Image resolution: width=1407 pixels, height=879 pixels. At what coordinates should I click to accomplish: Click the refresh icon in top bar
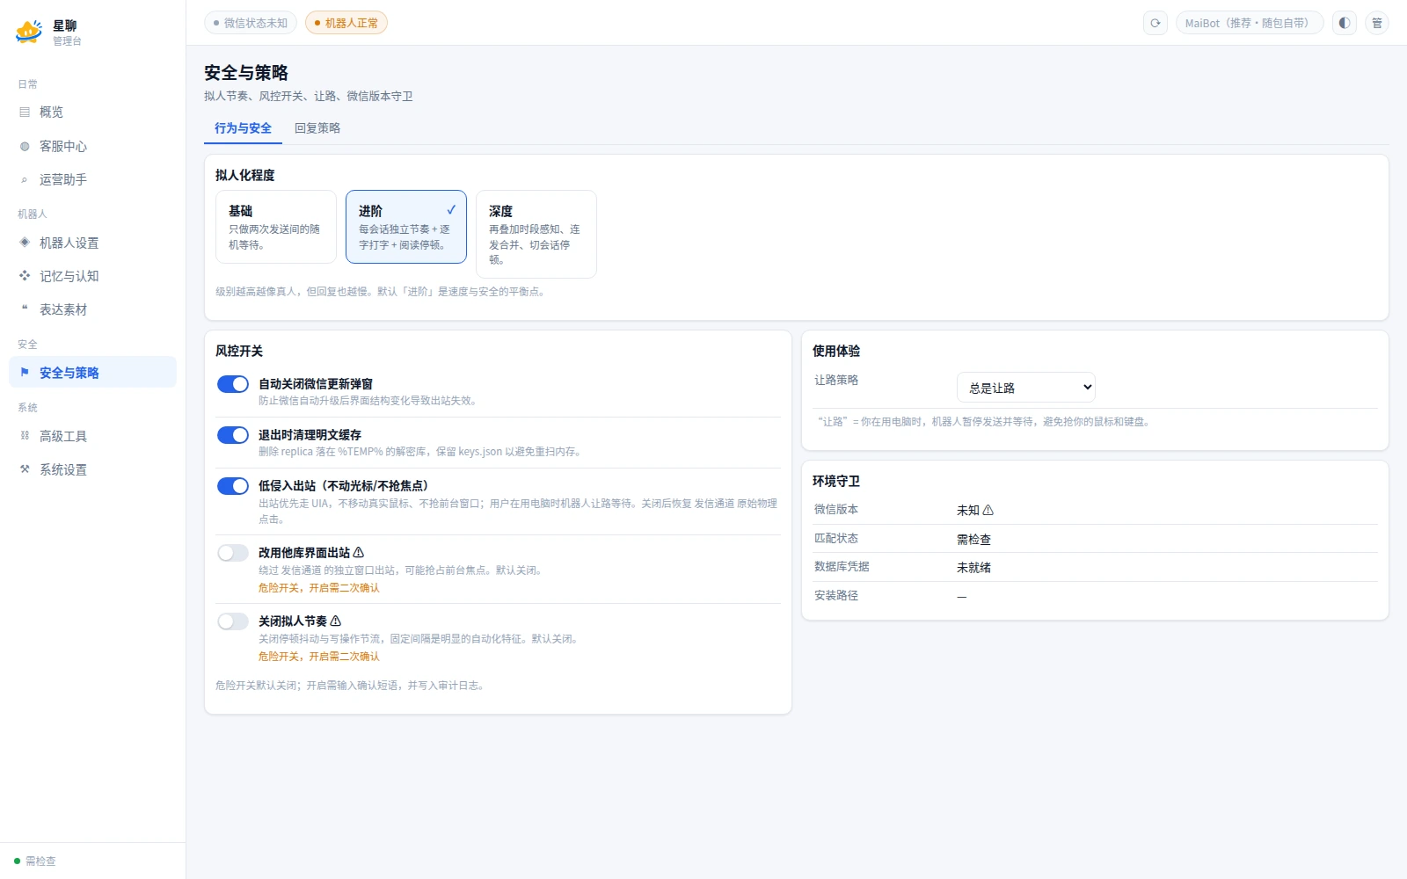tap(1155, 23)
